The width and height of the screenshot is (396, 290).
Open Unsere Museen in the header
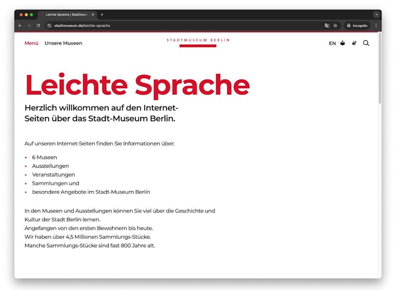64,43
